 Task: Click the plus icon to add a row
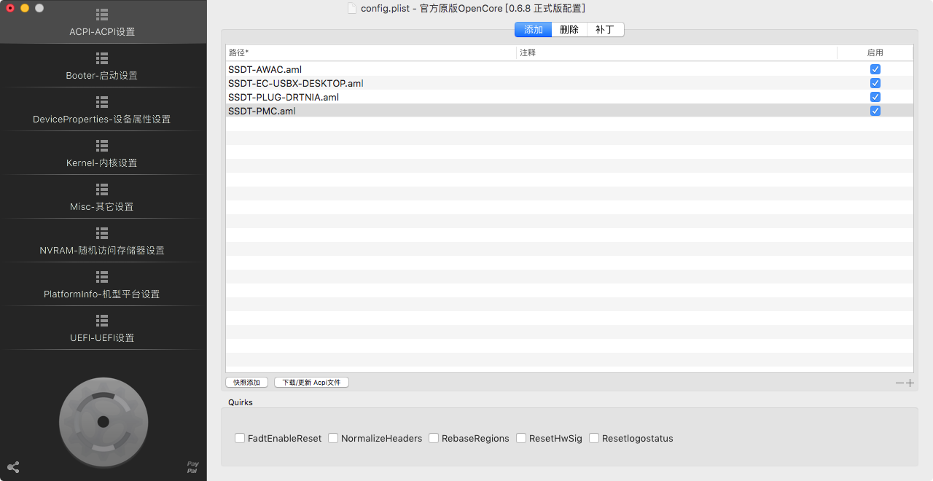point(910,383)
